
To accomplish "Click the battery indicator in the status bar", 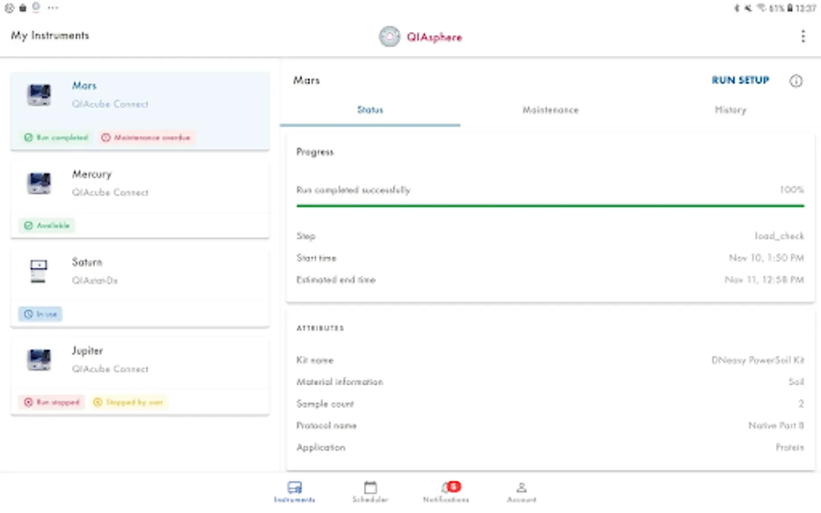I will click(x=790, y=8).
